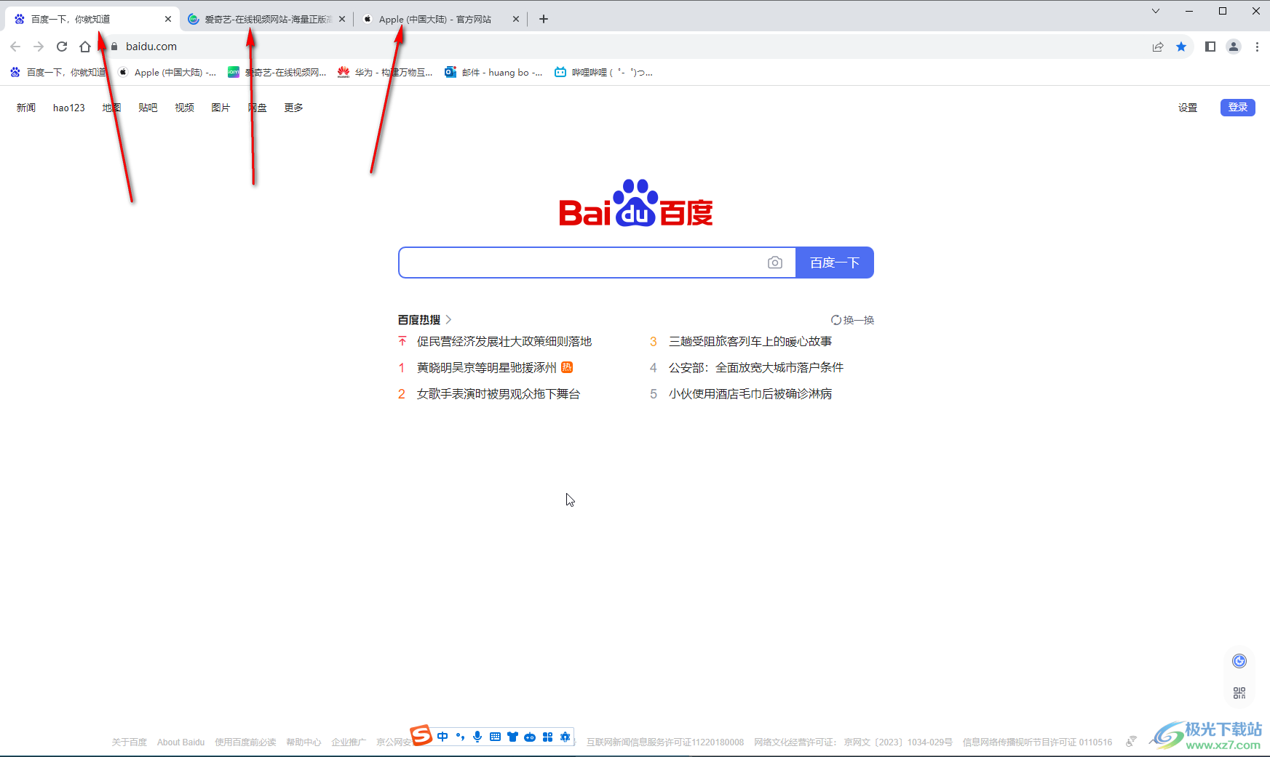This screenshot has width=1270, height=757.
Task: Click 关于百度 footer link
Action: pyautogui.click(x=129, y=742)
